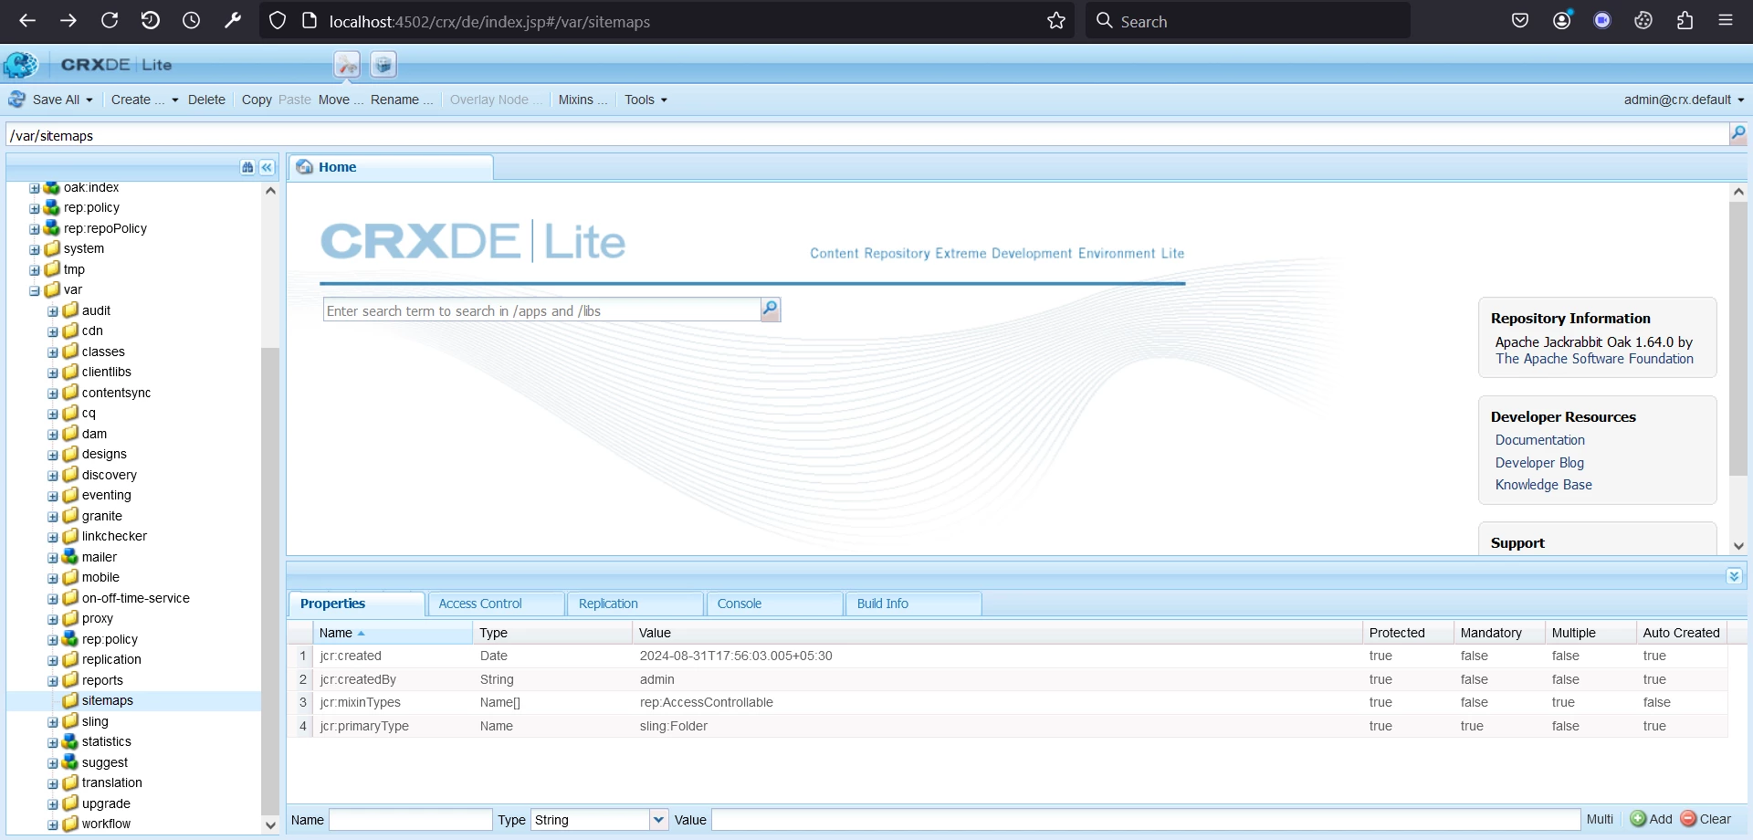Select the jcr:mixinTypes property row

tap(1007, 702)
